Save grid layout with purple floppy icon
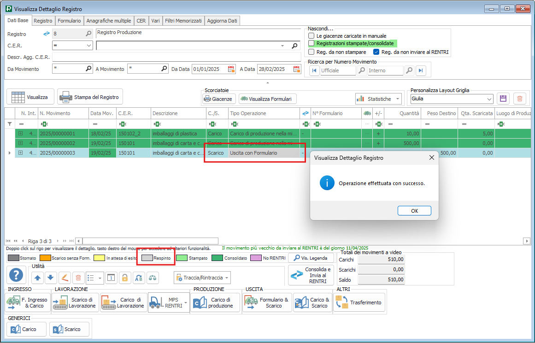Screen dimensions: 535x343 (x=503, y=99)
